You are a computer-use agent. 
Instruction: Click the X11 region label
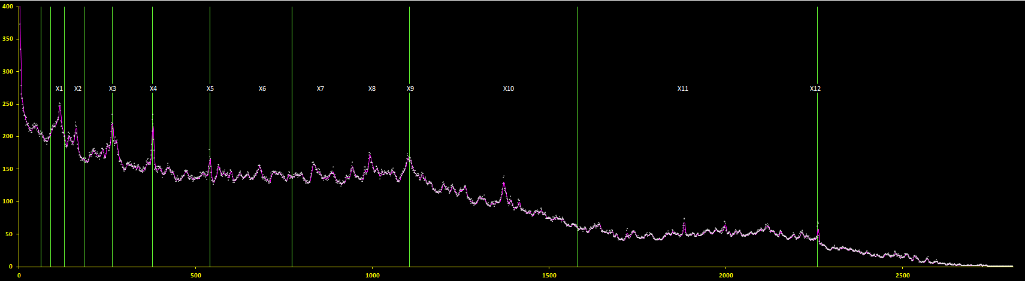[683, 88]
